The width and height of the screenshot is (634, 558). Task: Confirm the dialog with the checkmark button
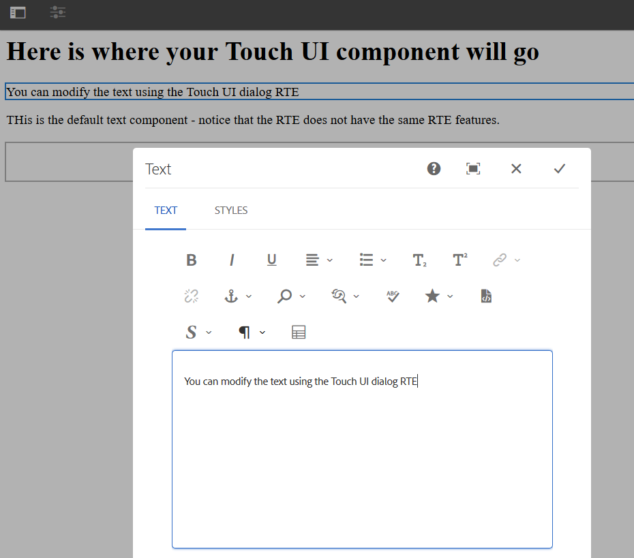[559, 169]
